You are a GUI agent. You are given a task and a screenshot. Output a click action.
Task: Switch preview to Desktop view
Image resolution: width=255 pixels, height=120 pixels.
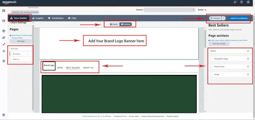pos(126,24)
